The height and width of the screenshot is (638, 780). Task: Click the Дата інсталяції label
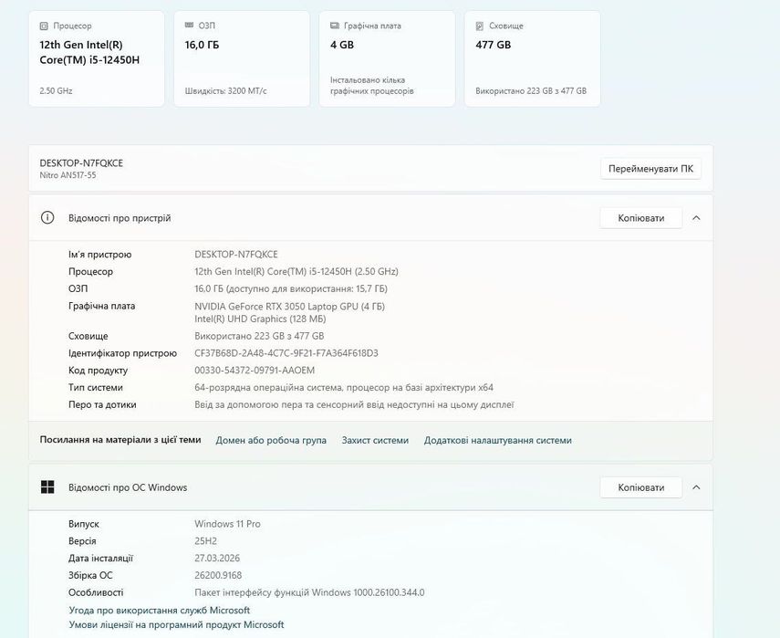[x=100, y=559]
